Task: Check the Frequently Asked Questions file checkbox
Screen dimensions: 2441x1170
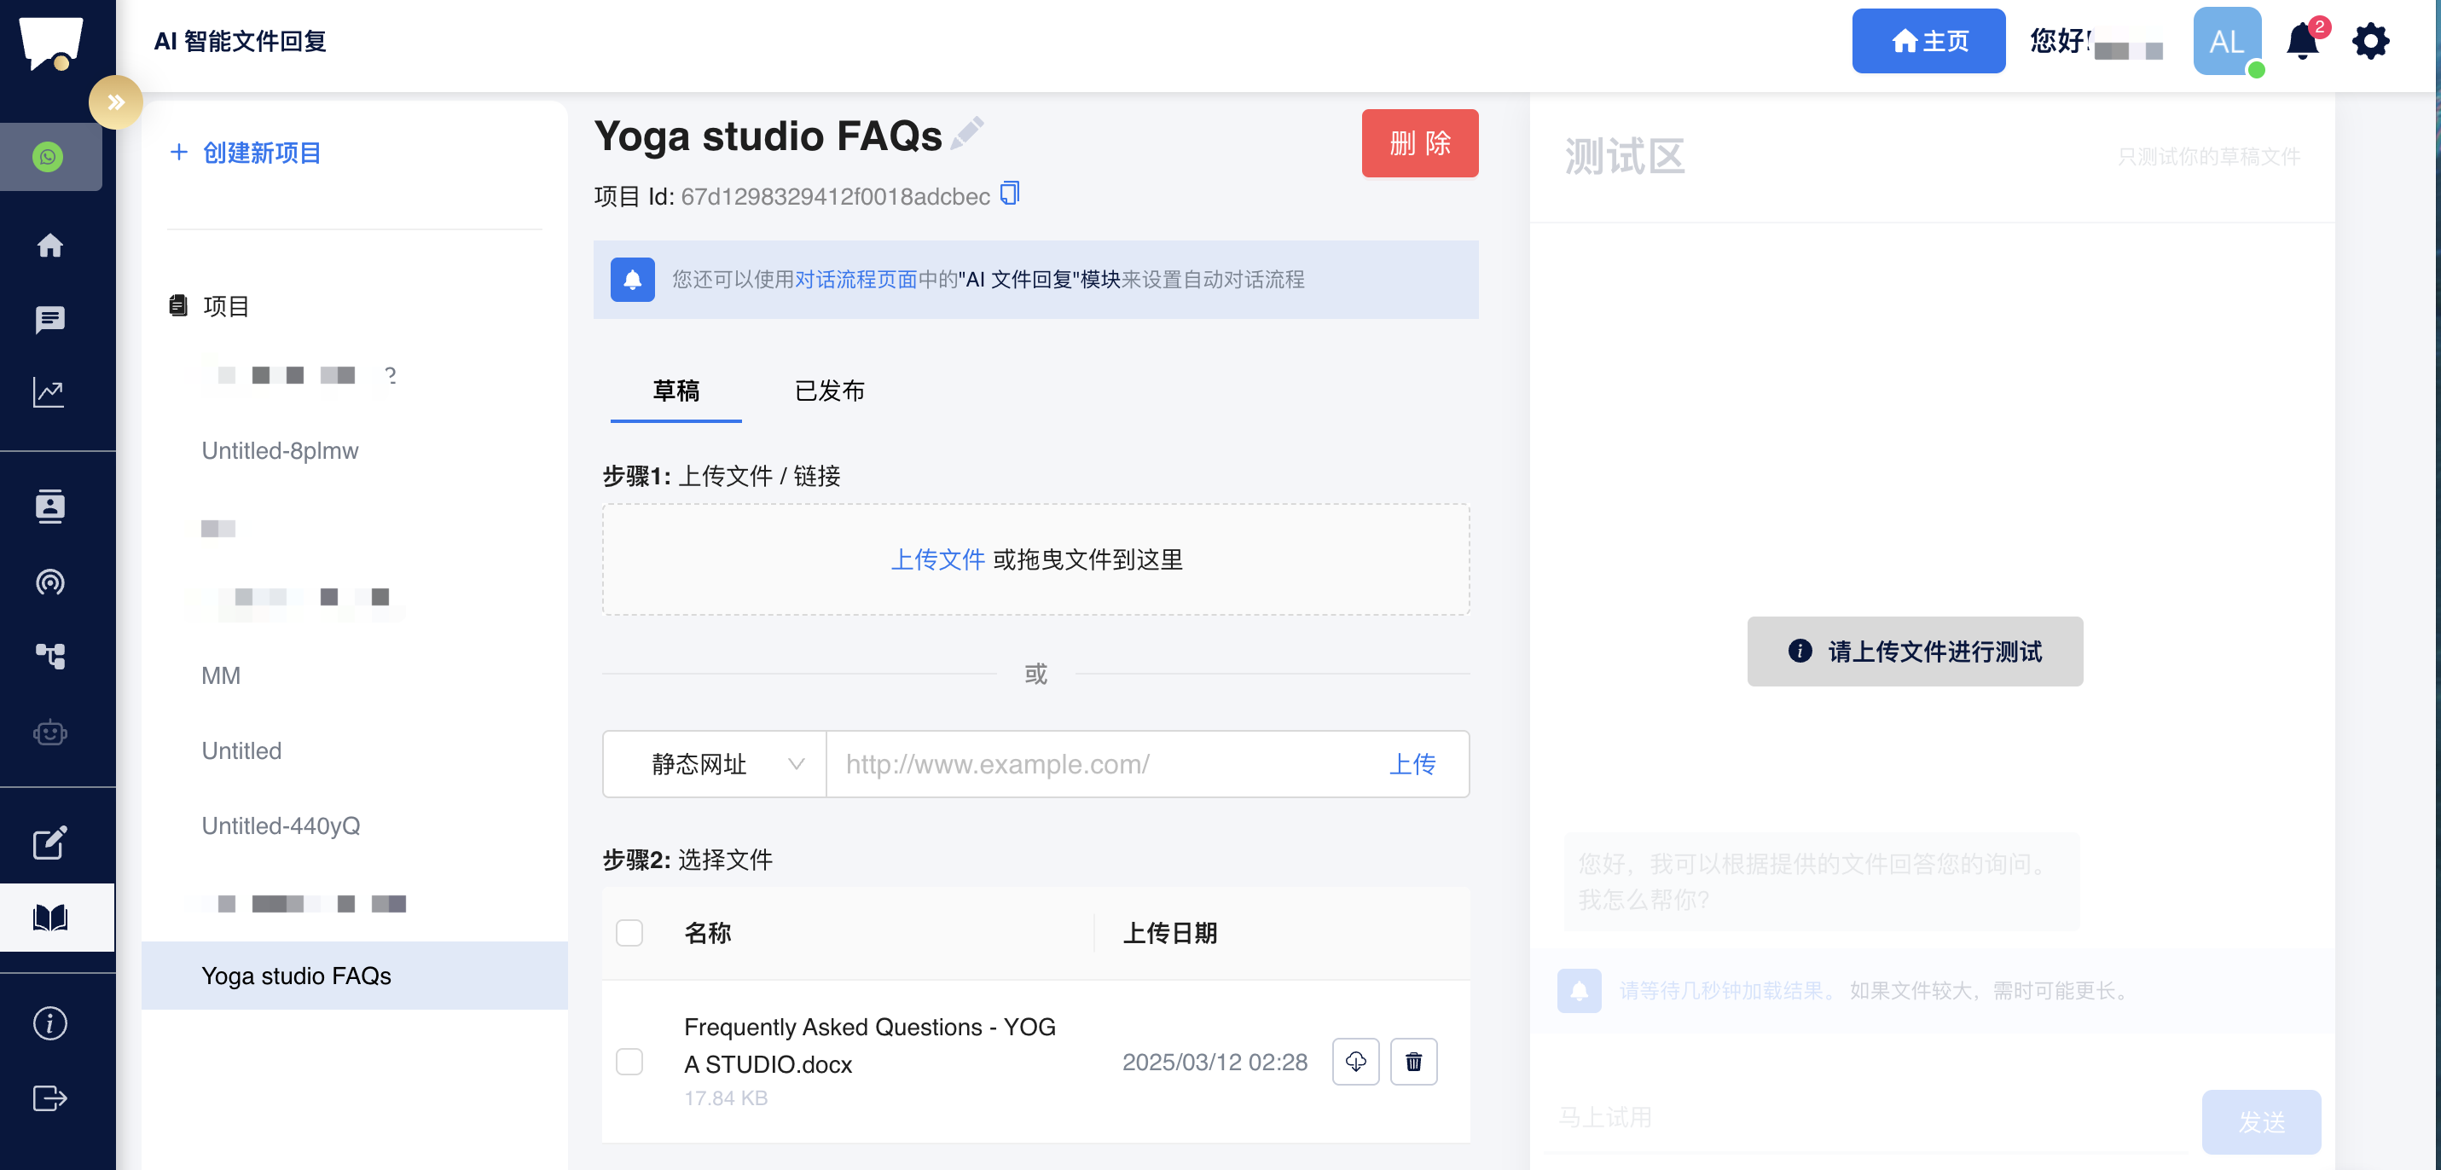Action: (x=629, y=1061)
